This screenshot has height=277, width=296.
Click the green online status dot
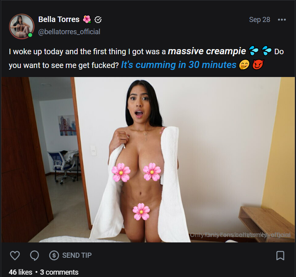pos(30,35)
